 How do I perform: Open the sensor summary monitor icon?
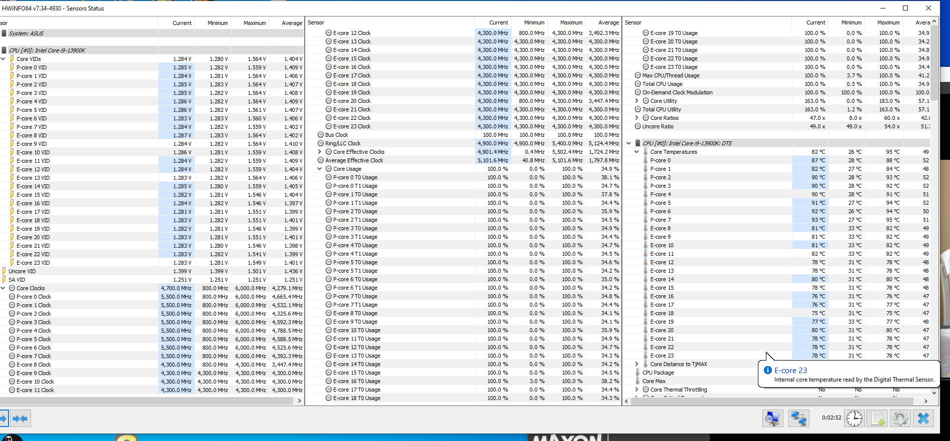click(772, 418)
